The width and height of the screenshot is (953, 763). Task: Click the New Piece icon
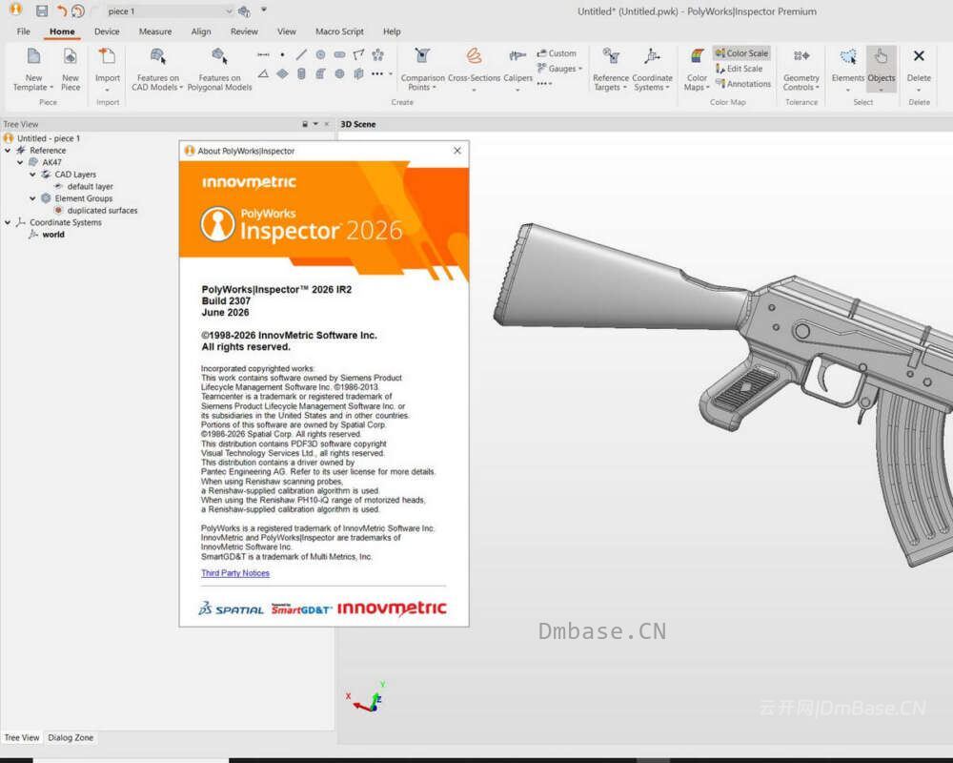click(70, 56)
